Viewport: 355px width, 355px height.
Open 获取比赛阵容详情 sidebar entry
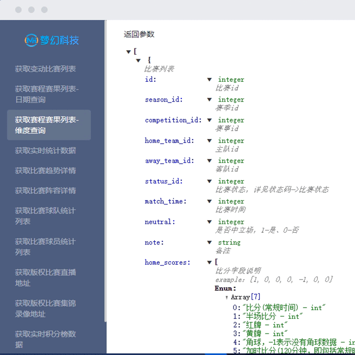[x=45, y=191]
